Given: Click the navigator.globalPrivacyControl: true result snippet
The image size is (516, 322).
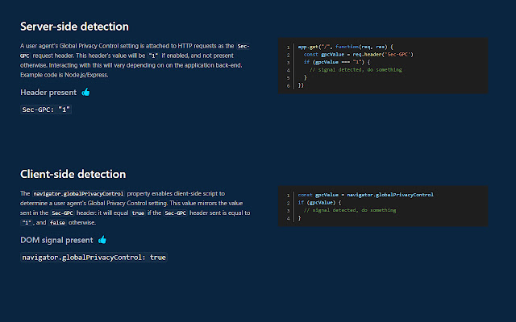Looking at the screenshot, I should coord(94,257).
